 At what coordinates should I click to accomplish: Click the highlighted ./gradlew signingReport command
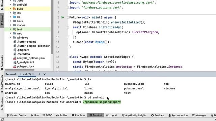102,102
